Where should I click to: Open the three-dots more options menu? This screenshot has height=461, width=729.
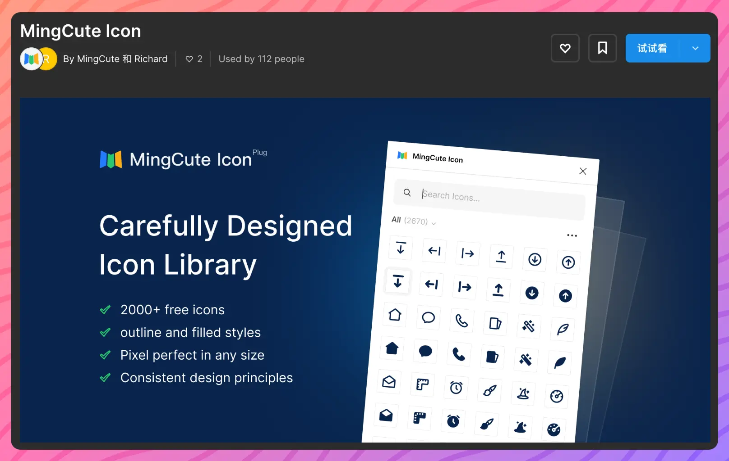572,235
